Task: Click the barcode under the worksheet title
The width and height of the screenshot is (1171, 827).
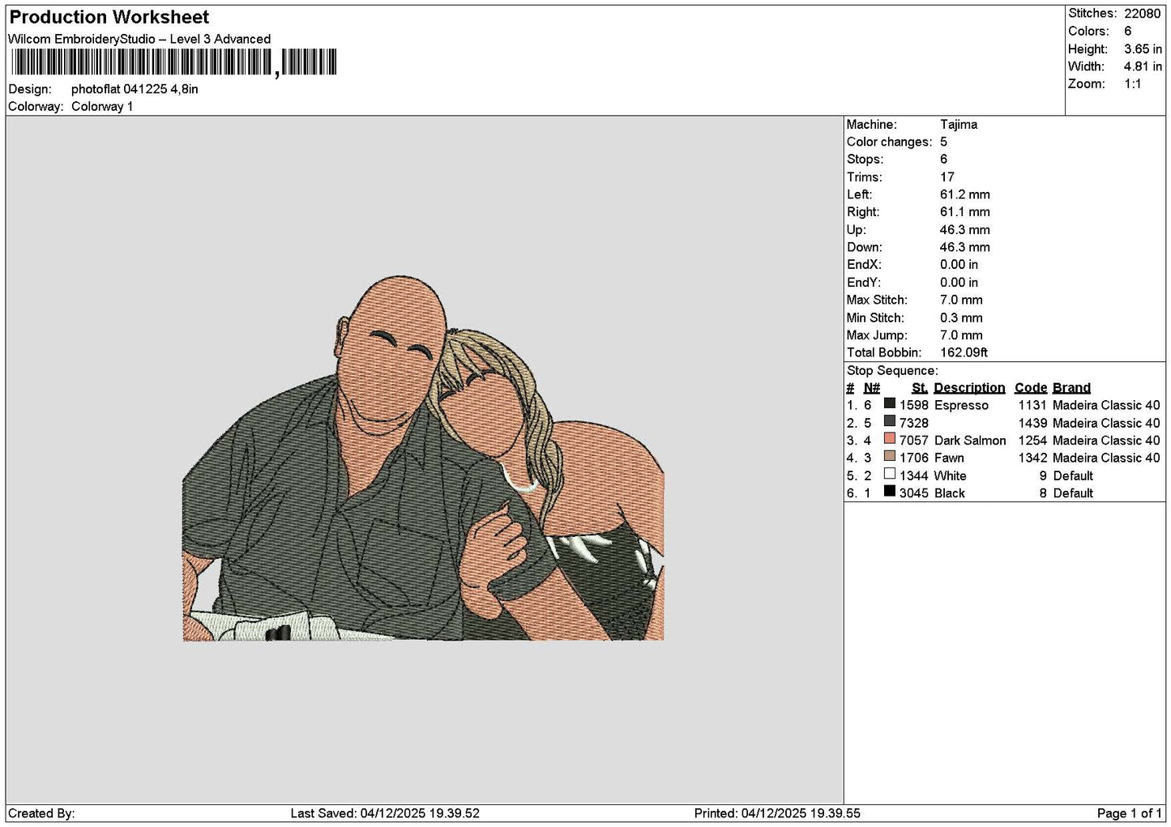Action: [173, 62]
